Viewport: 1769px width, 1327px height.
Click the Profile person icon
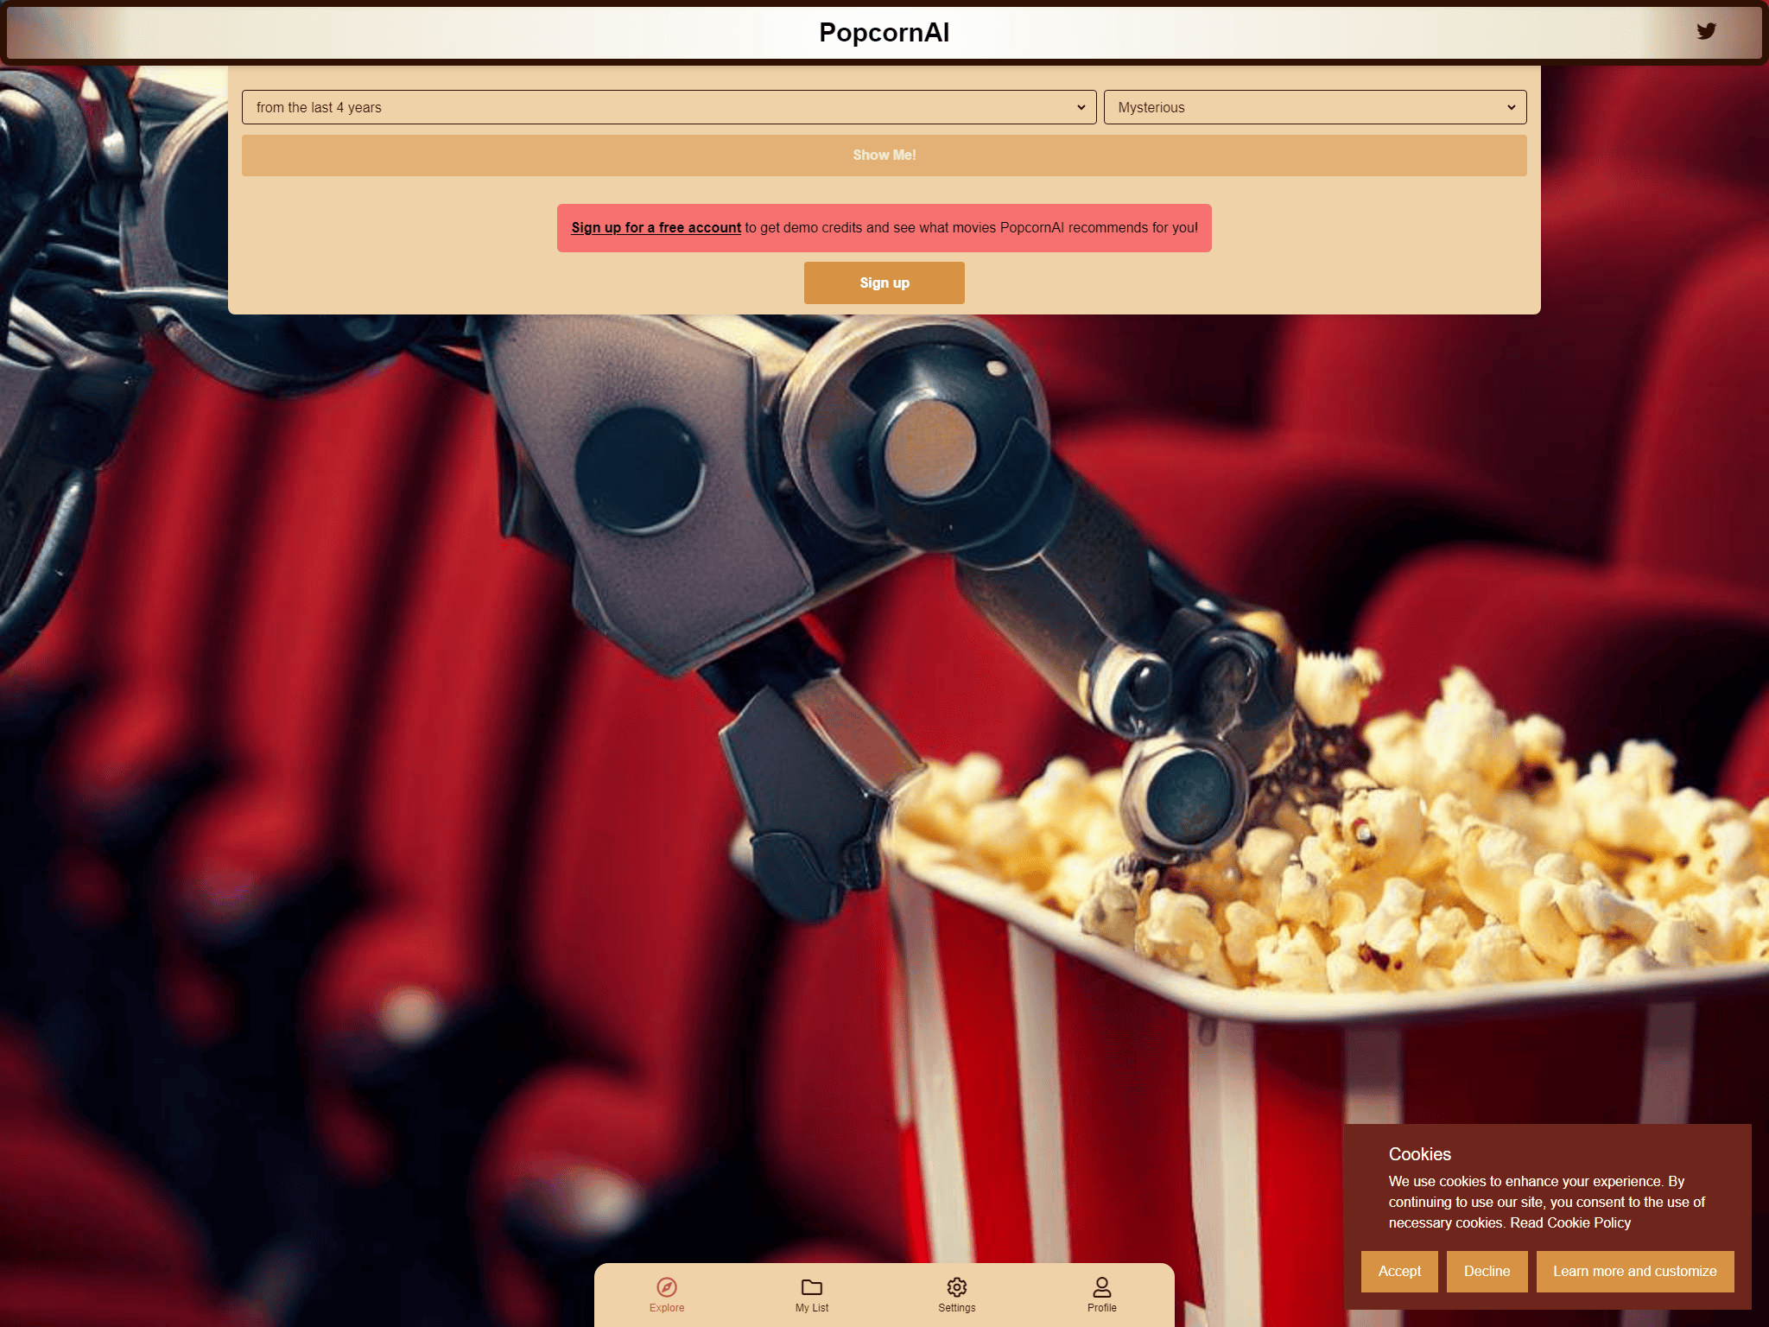[1101, 1286]
